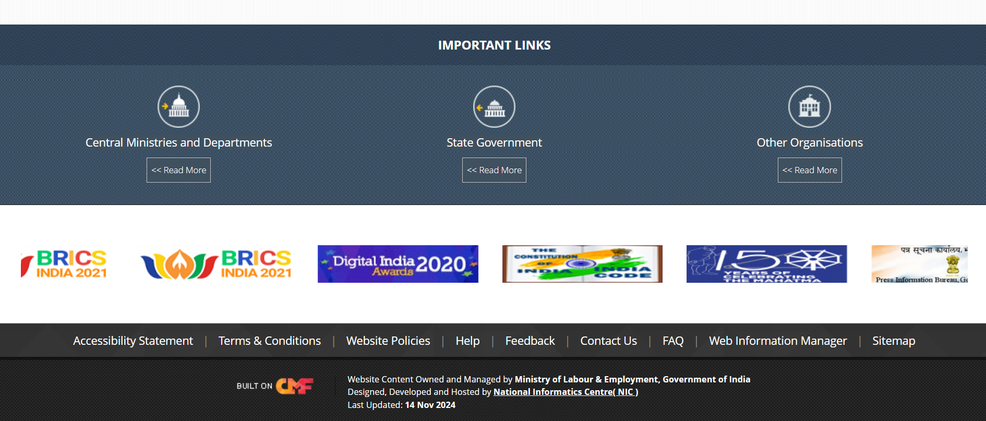Click the Last Updated 14 Nov 2024 text

[x=402, y=405]
